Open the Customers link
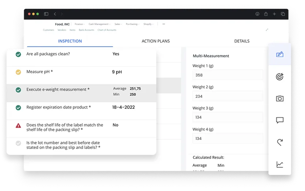 pyautogui.click(x=48, y=30)
